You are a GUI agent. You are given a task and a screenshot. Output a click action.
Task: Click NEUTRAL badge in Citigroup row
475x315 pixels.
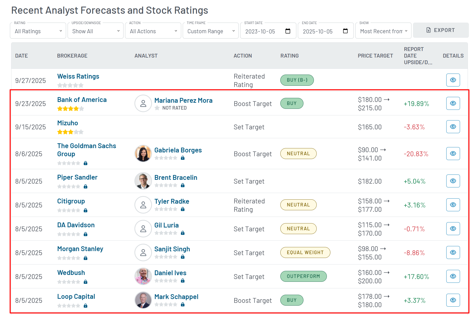point(298,205)
